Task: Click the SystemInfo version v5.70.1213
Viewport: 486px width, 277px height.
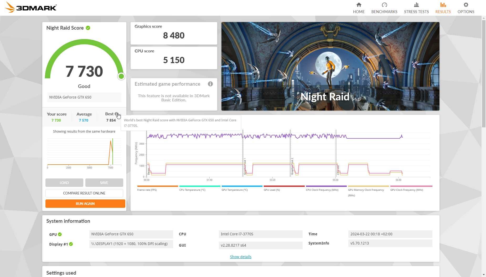Action: (390, 243)
